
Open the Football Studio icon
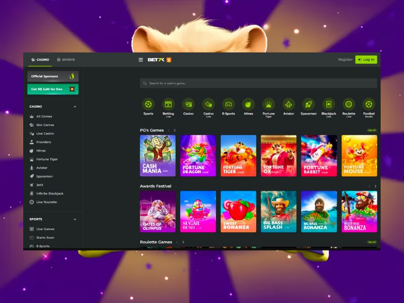[369, 105]
